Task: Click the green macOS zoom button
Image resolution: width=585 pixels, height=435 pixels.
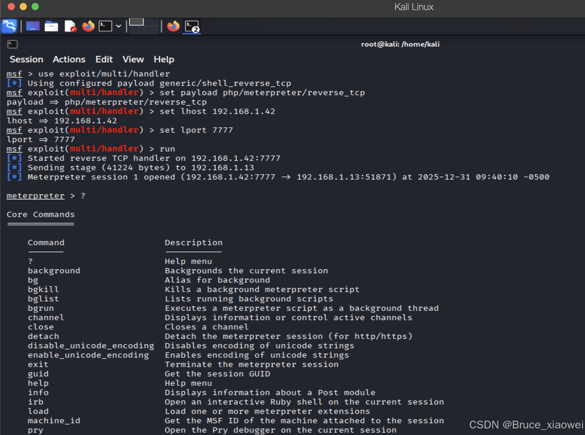Action: [35, 7]
